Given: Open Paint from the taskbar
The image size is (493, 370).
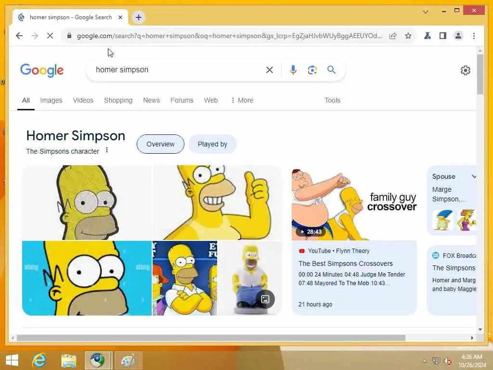Looking at the screenshot, I should click(x=128, y=360).
